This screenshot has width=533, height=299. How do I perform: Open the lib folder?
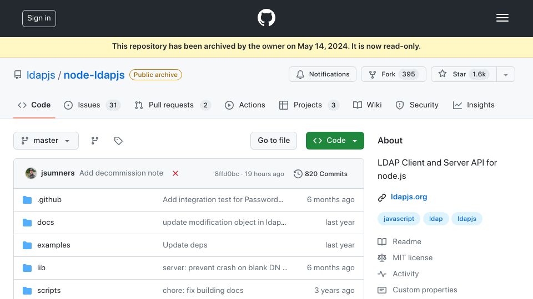pyautogui.click(x=41, y=268)
